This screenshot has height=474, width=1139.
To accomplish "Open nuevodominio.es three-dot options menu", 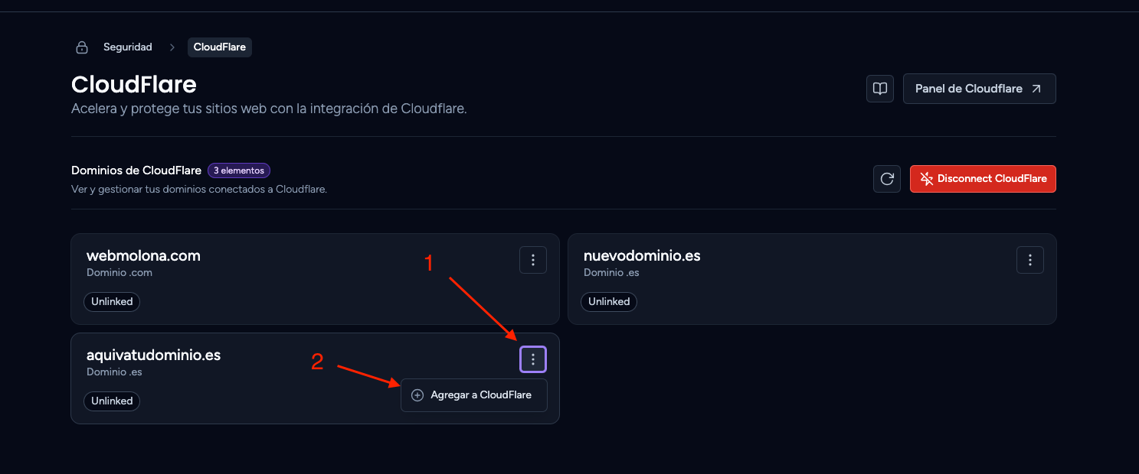I will pyautogui.click(x=1030, y=260).
